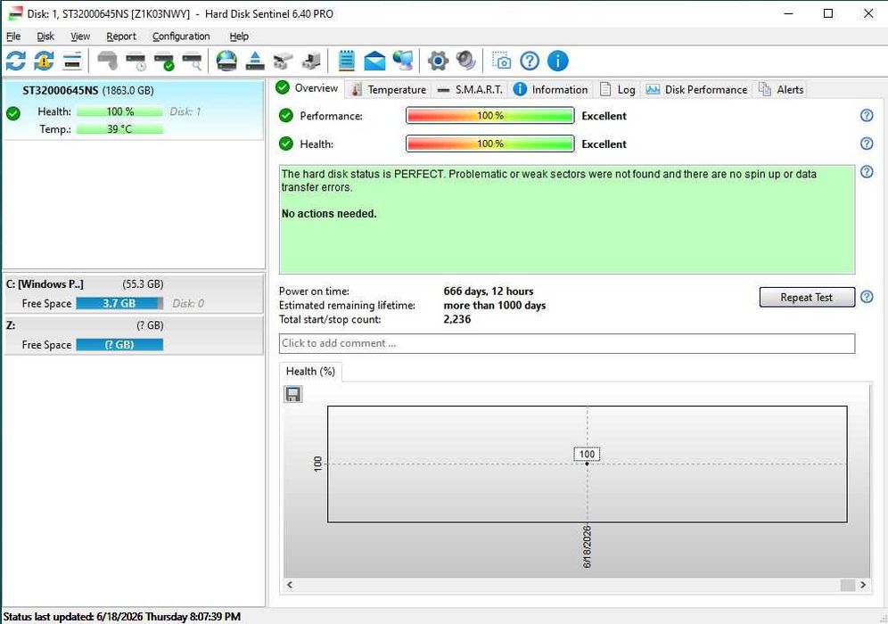Open the Disk menu
Image resolution: width=888 pixels, height=624 pixels.
click(45, 37)
